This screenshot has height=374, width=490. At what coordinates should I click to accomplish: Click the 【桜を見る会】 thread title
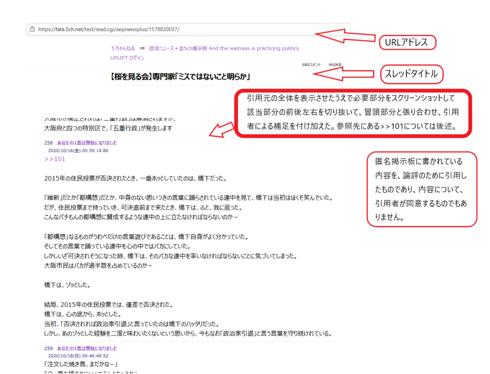[181, 77]
